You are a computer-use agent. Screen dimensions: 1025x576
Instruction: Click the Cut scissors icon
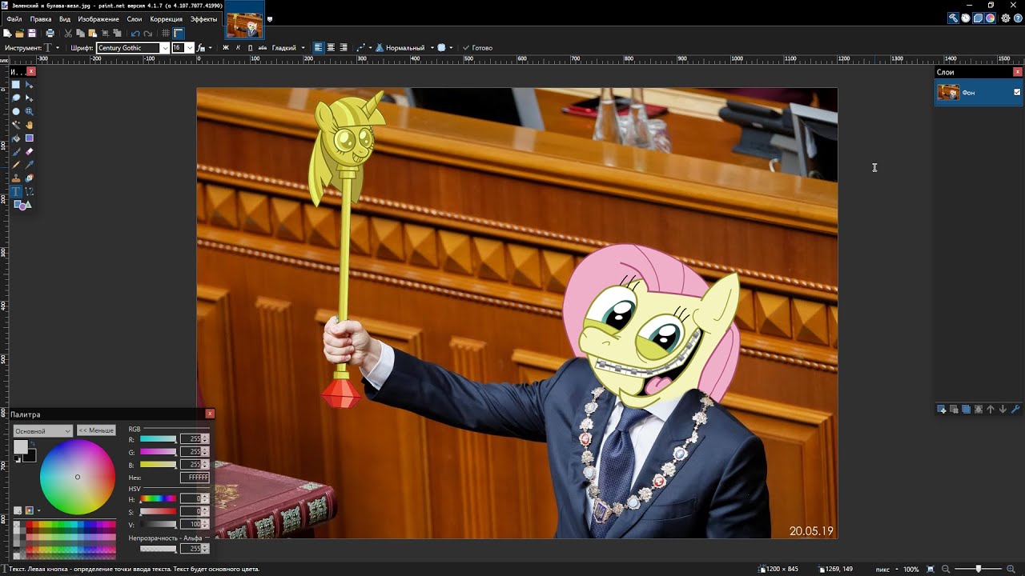pos(68,33)
